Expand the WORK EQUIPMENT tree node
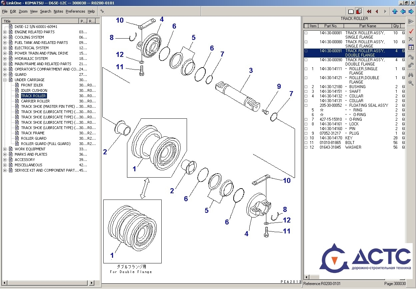Image resolution: width=416 pixels, height=289 pixels. point(5,149)
